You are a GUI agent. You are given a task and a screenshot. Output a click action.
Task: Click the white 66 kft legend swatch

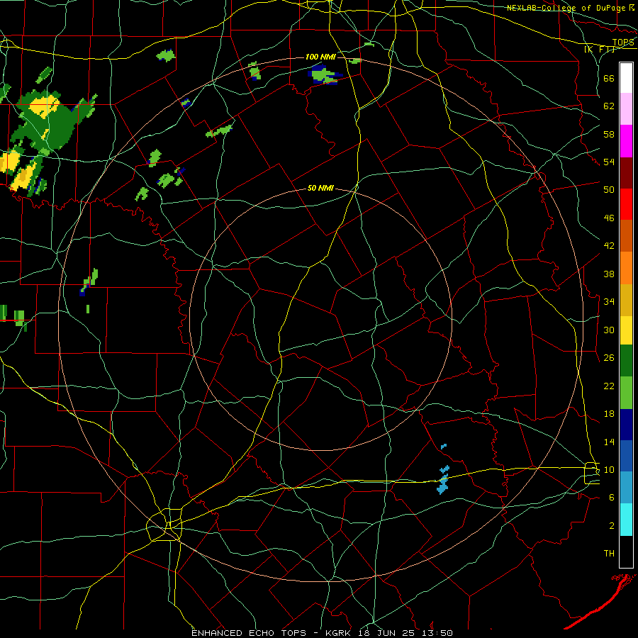click(x=626, y=78)
